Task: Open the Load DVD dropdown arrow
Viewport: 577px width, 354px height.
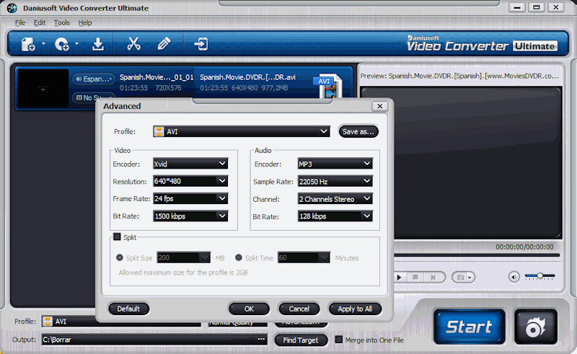Action: (76, 44)
